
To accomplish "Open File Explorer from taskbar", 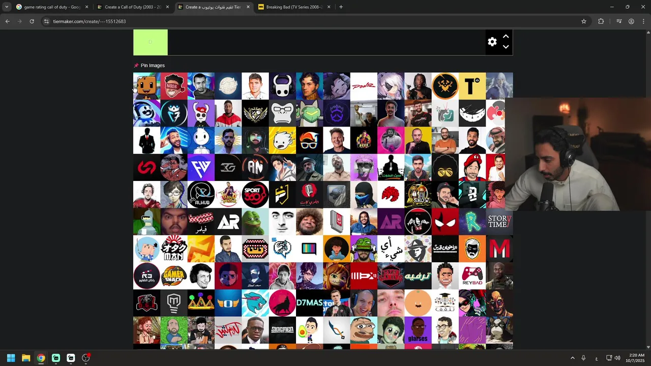I will 26,358.
